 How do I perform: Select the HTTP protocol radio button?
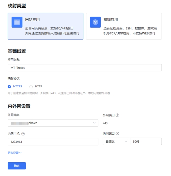point(31,87)
